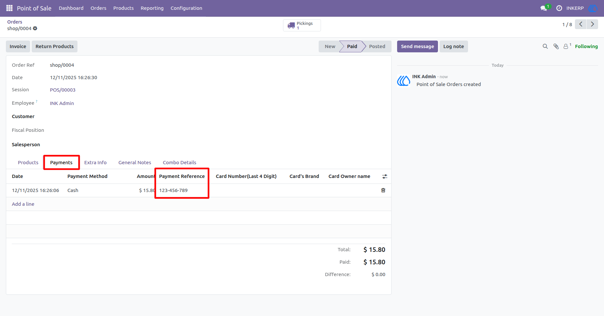Open the activities clock icon
Viewport: 604px width, 316px height.
pos(559,8)
